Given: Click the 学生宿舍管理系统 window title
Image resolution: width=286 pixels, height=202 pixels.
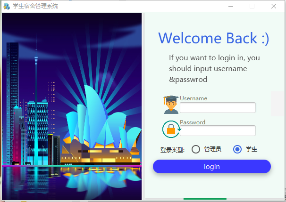Looking at the screenshot, I should (x=35, y=6).
